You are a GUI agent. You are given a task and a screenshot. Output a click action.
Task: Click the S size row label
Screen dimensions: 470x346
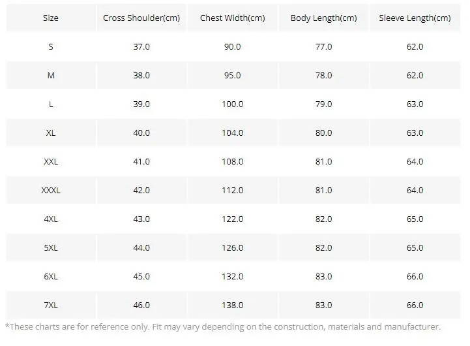(x=51, y=47)
